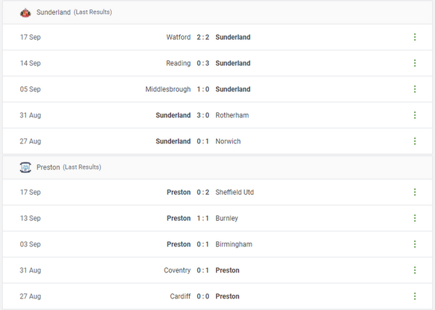435x310 pixels.
Task: Click the Middlesbrough team name
Action: [168, 89]
